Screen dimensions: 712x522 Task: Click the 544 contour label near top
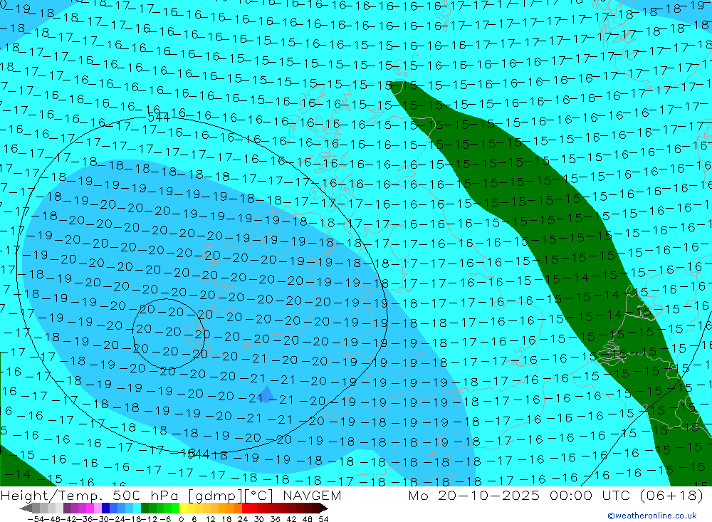pyautogui.click(x=158, y=118)
